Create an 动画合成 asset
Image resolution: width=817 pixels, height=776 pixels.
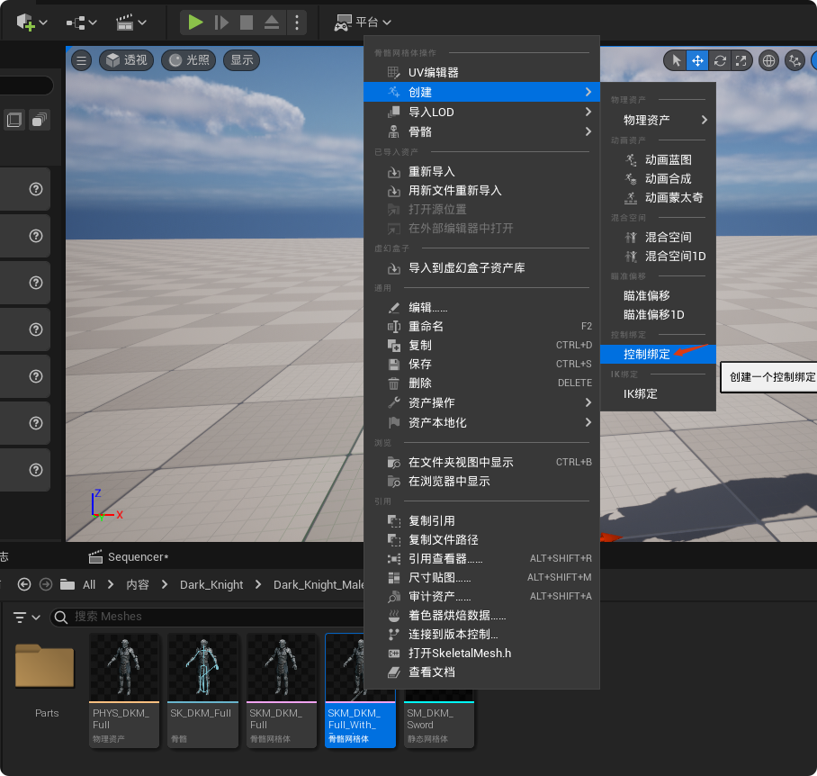click(x=658, y=179)
